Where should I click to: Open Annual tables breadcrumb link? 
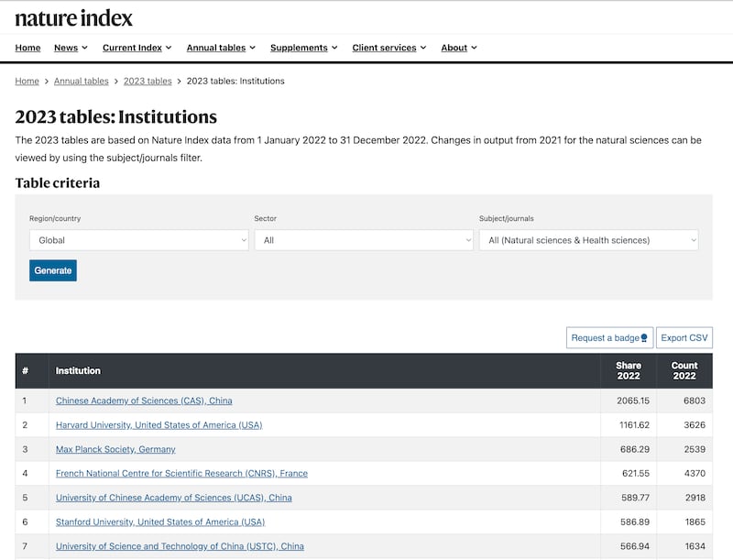[81, 81]
